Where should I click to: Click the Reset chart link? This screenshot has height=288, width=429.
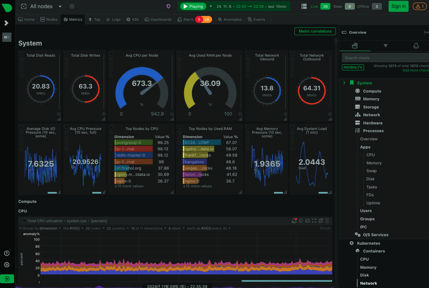[325, 228]
